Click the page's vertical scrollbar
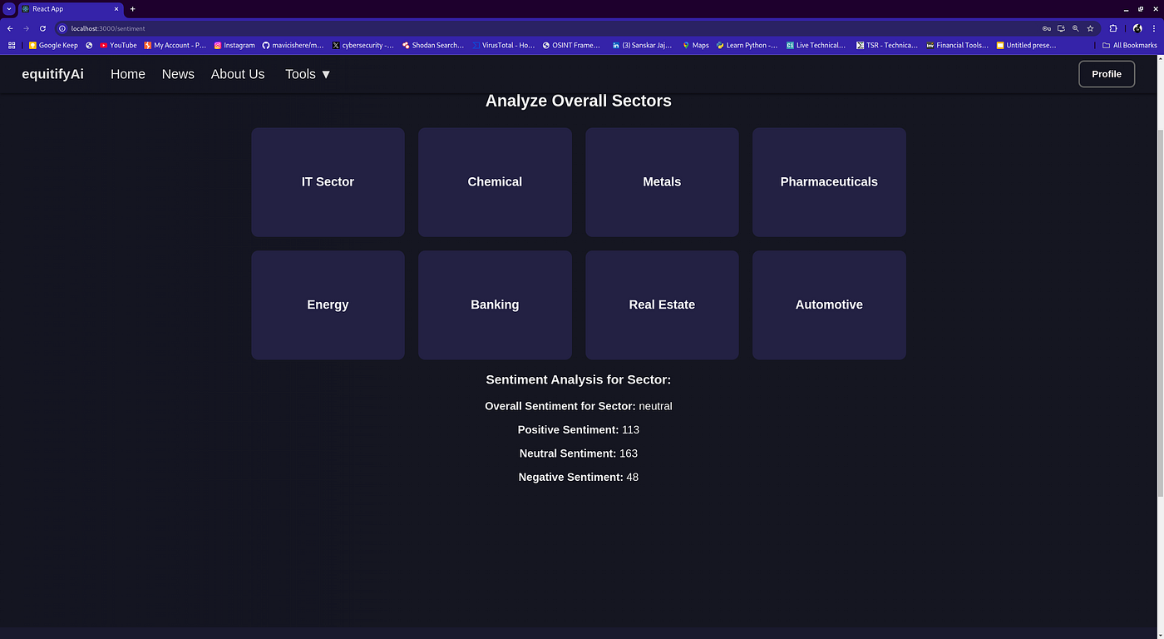This screenshot has height=639, width=1164. pos(1160,312)
